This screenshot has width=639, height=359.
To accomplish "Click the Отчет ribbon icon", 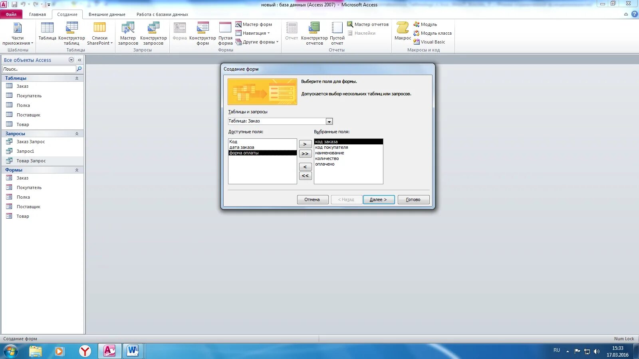I will [x=292, y=32].
